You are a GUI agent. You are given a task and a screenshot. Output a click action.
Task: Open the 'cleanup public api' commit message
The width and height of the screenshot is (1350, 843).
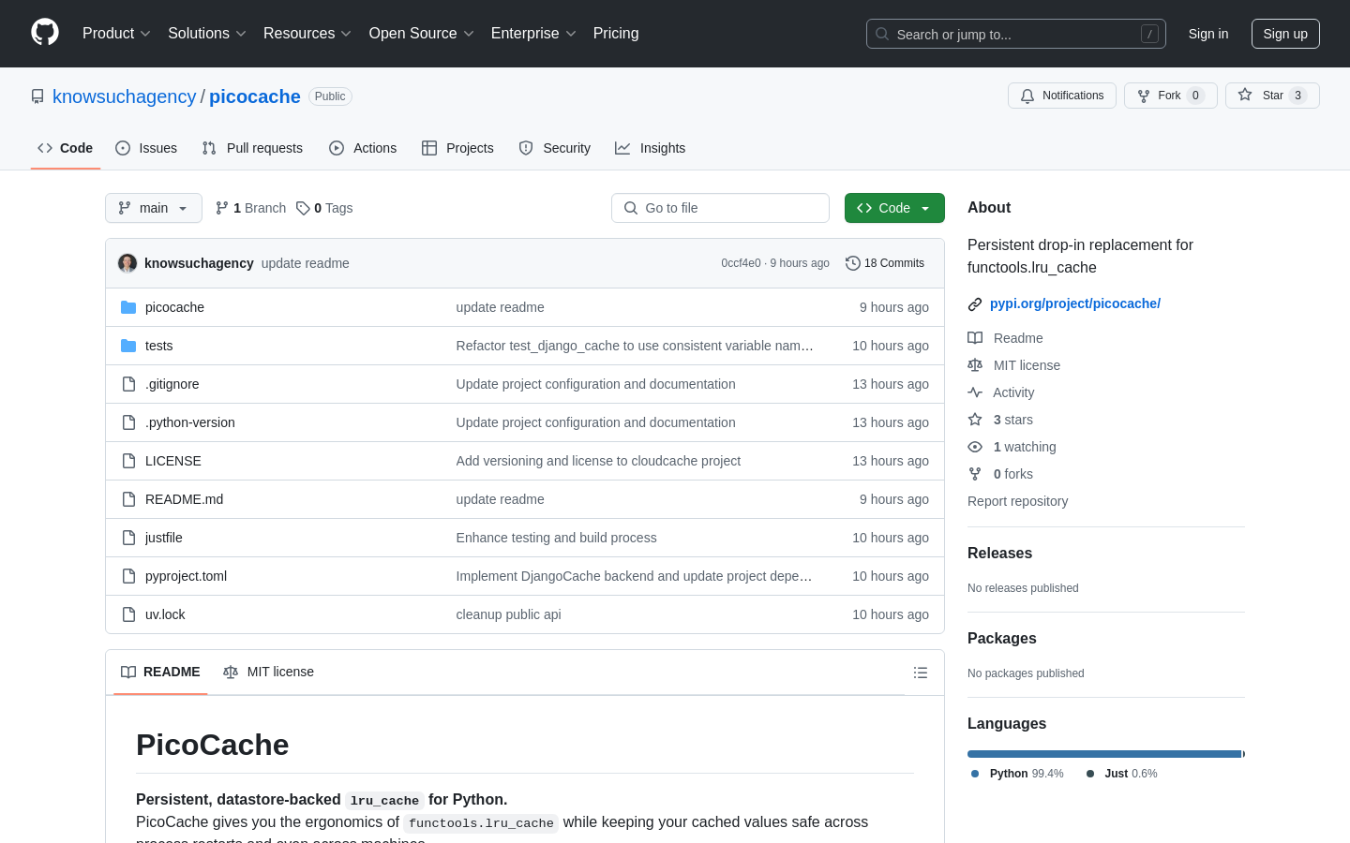point(508,614)
